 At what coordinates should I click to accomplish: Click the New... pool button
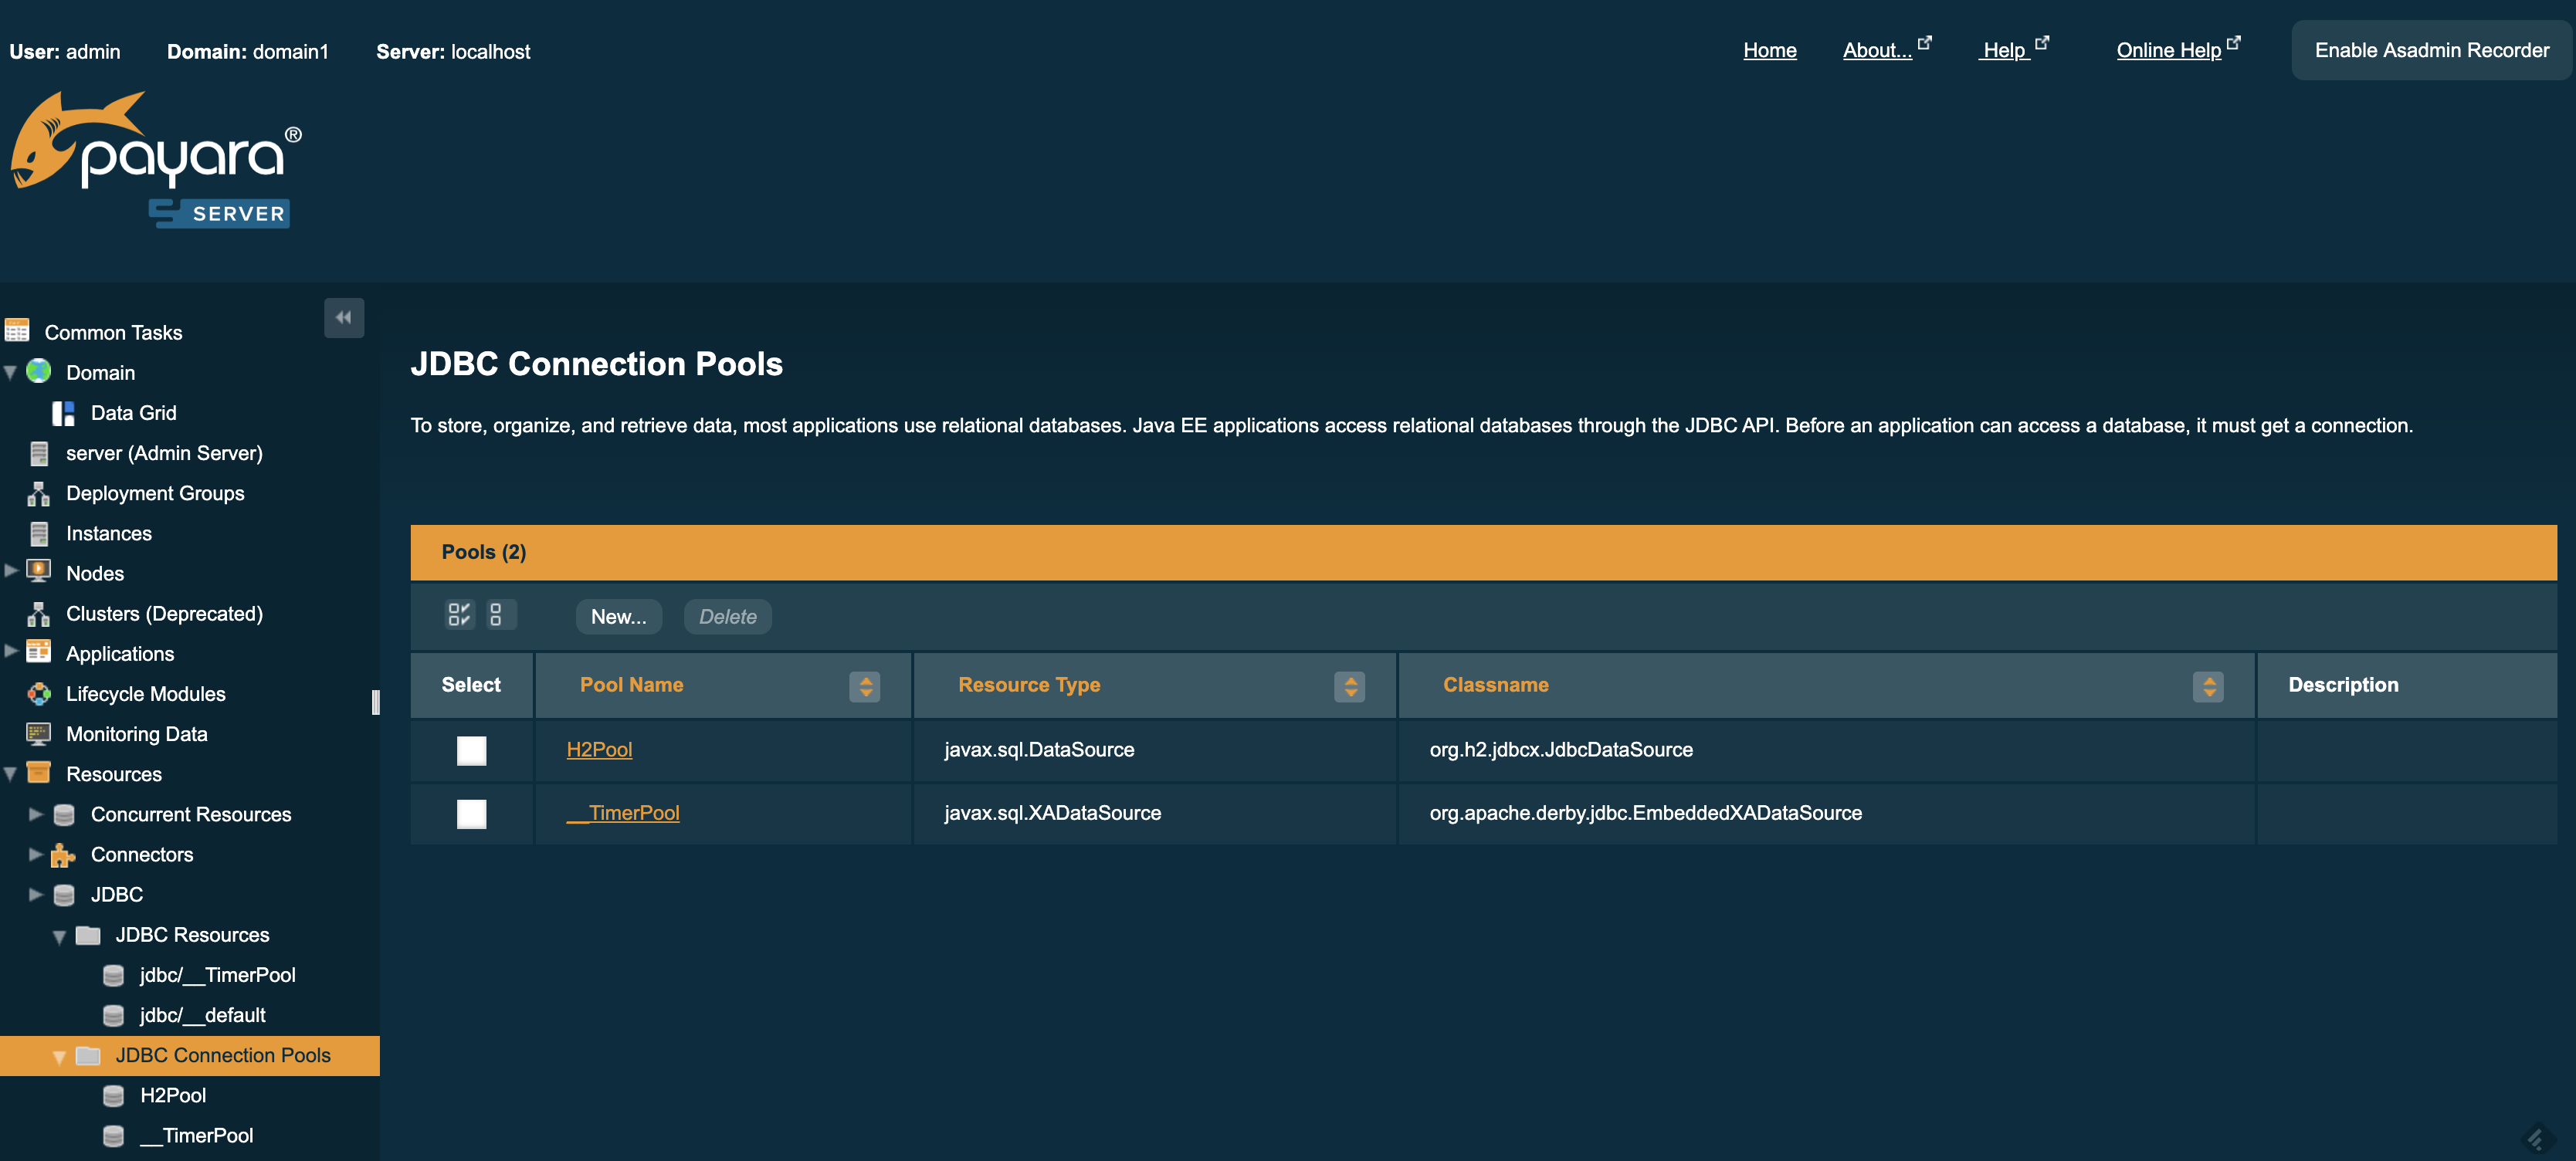618,617
